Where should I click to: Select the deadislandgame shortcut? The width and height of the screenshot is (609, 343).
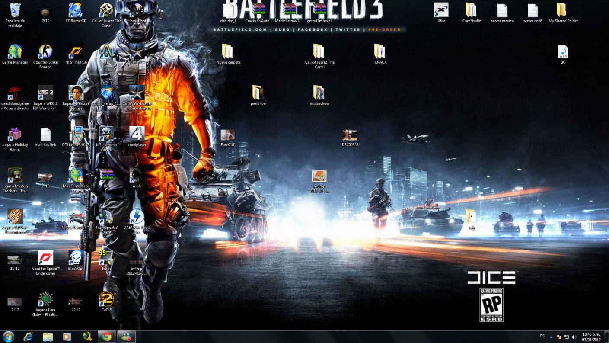pyautogui.click(x=15, y=93)
